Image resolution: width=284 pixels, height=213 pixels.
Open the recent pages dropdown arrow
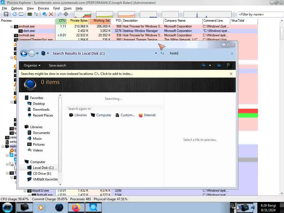pos(37,54)
